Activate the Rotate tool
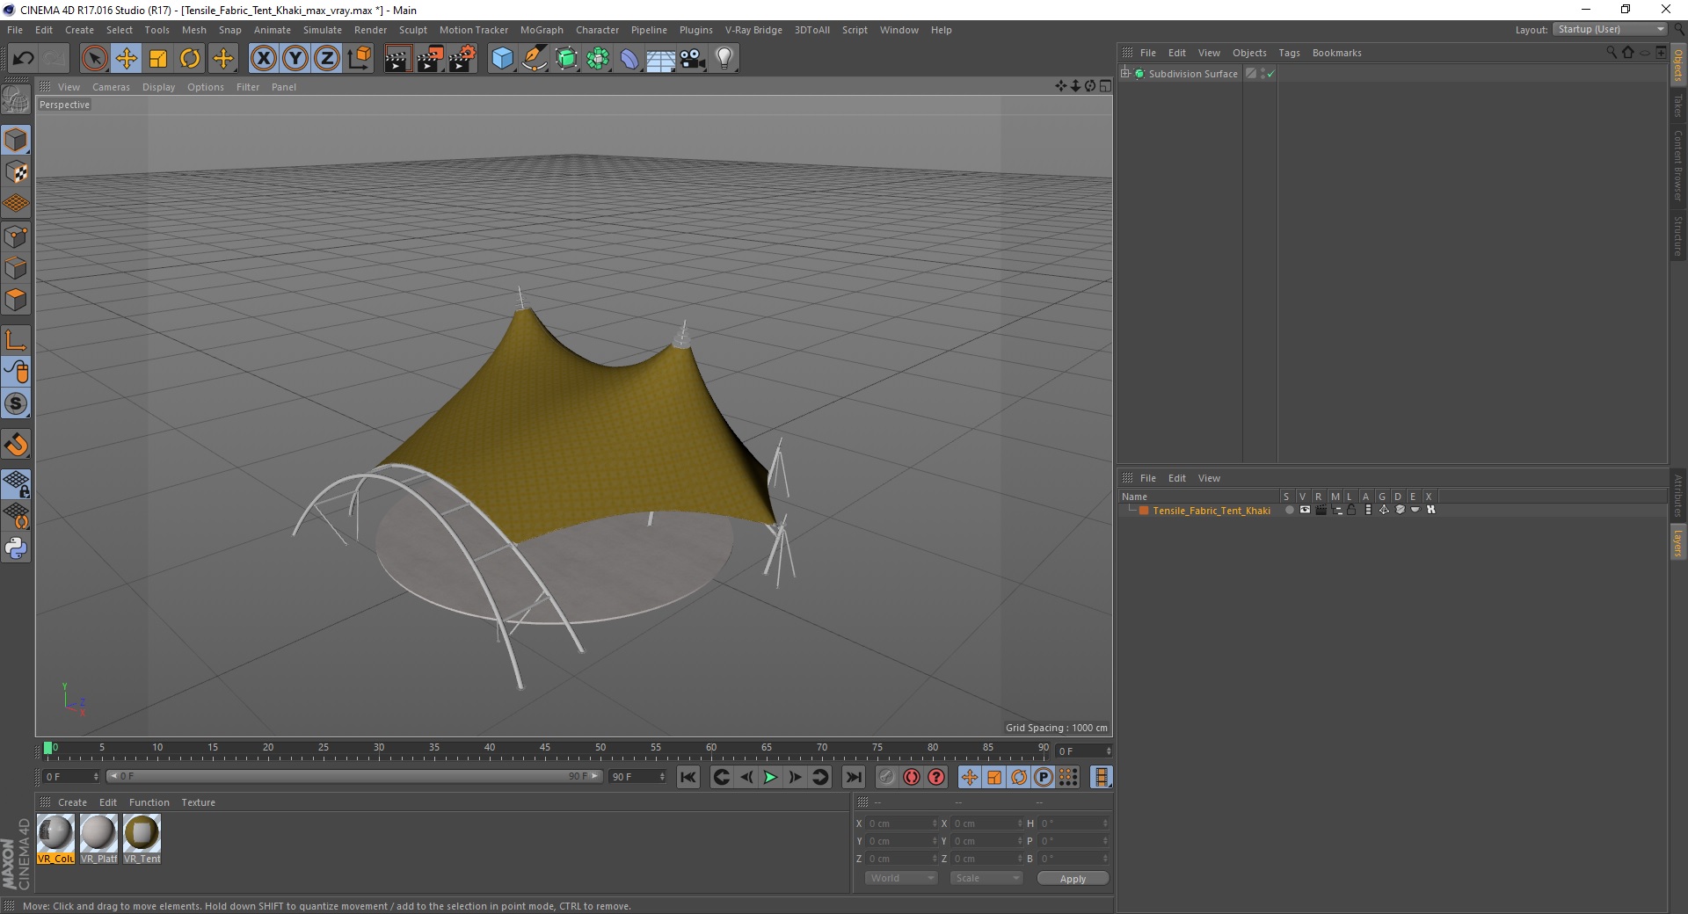 (190, 59)
